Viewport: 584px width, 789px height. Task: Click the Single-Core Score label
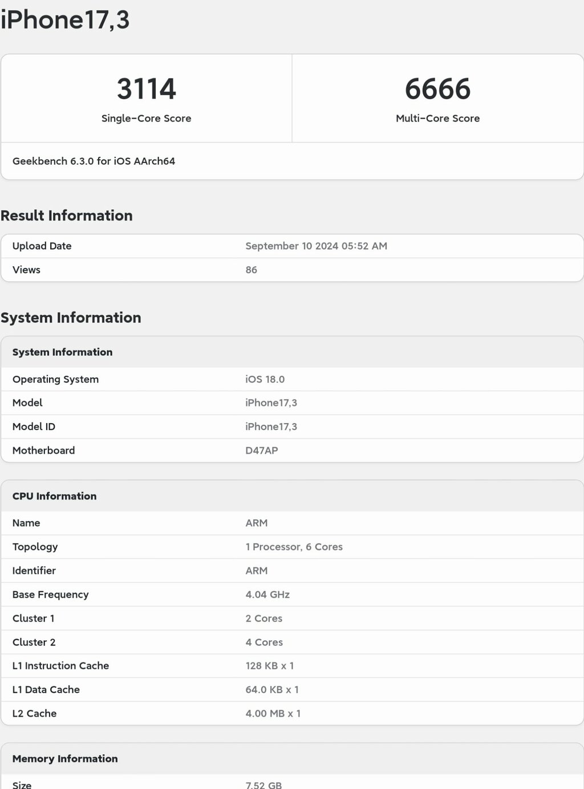tap(146, 119)
